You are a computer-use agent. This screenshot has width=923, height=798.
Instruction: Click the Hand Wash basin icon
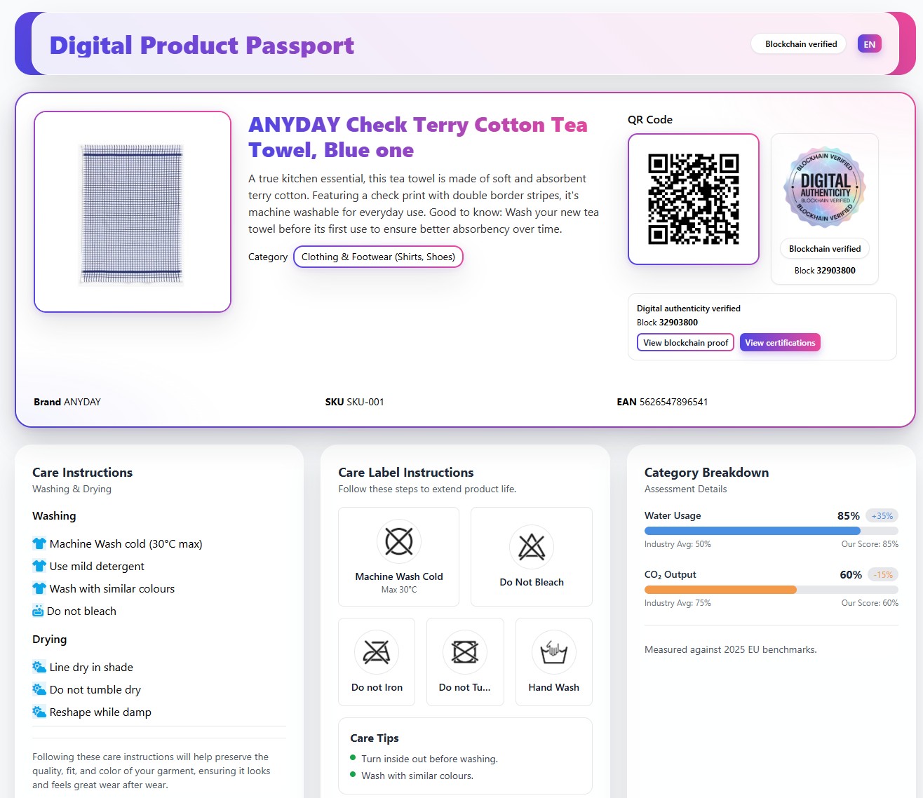pos(553,652)
